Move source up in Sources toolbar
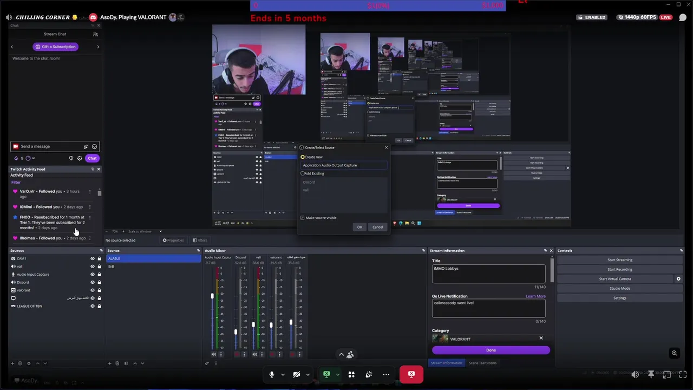This screenshot has height=390, width=693. point(37,363)
